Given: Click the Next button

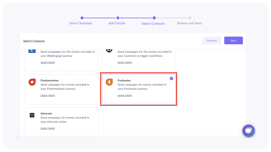Looking at the screenshot, I should (x=233, y=40).
